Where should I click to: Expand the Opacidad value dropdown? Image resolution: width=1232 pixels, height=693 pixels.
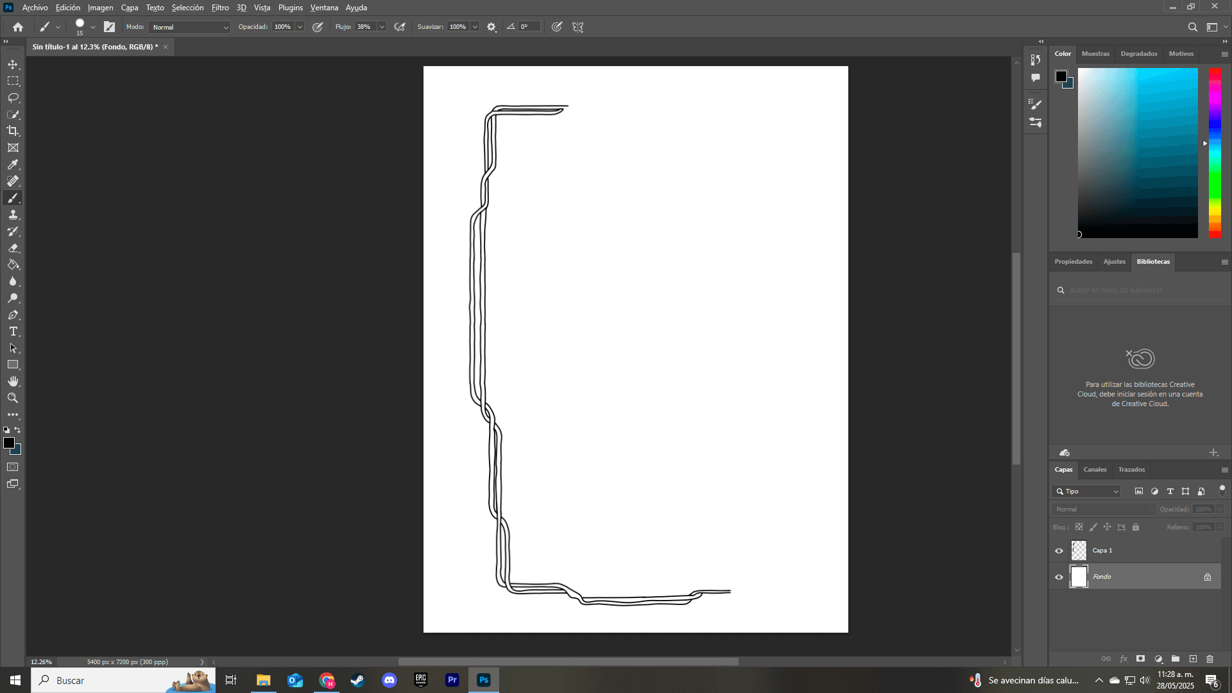[x=300, y=27]
